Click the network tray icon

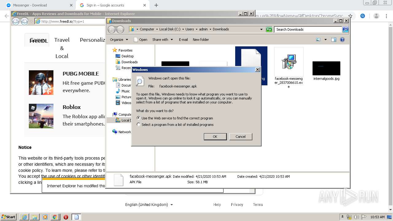(x=349, y=217)
